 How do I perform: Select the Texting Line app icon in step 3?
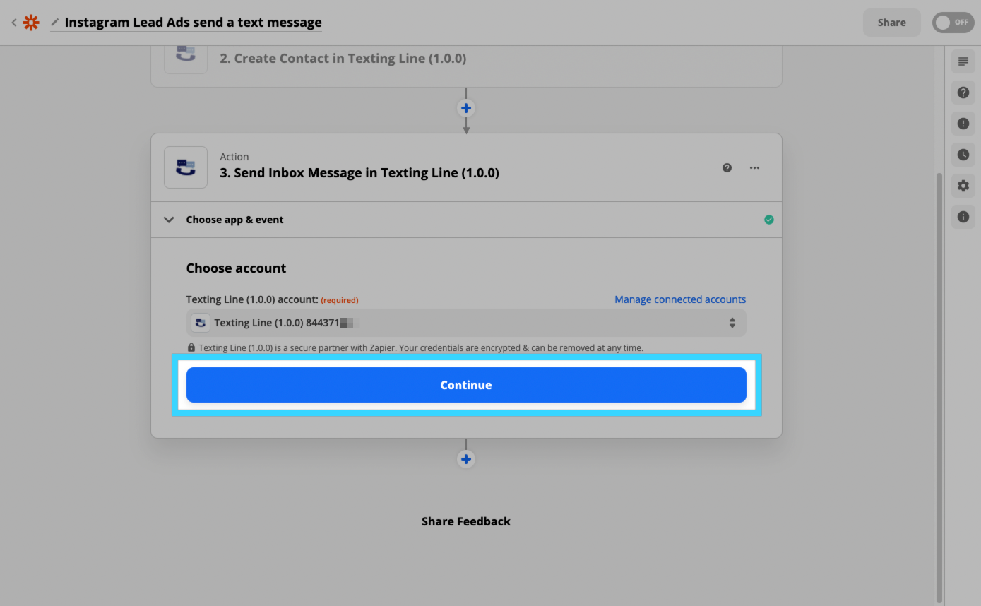coord(186,167)
